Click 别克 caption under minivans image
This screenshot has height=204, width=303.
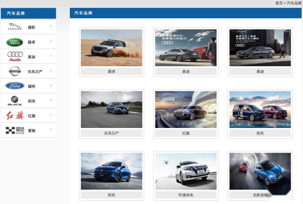(x=260, y=133)
